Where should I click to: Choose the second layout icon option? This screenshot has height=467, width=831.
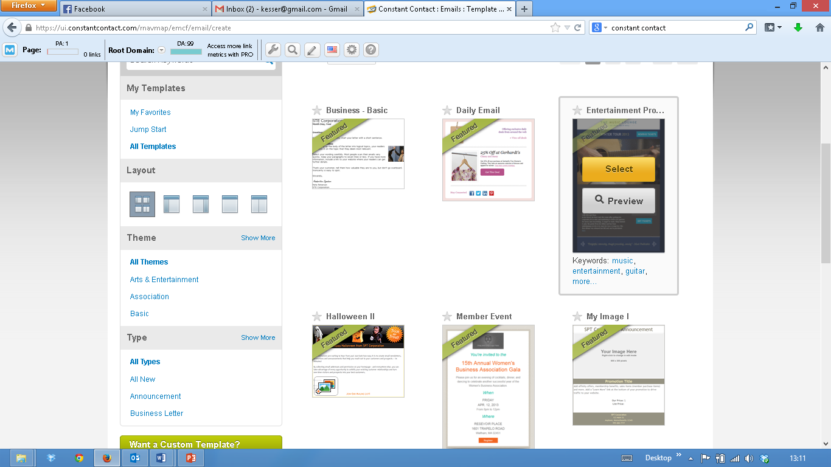172,204
